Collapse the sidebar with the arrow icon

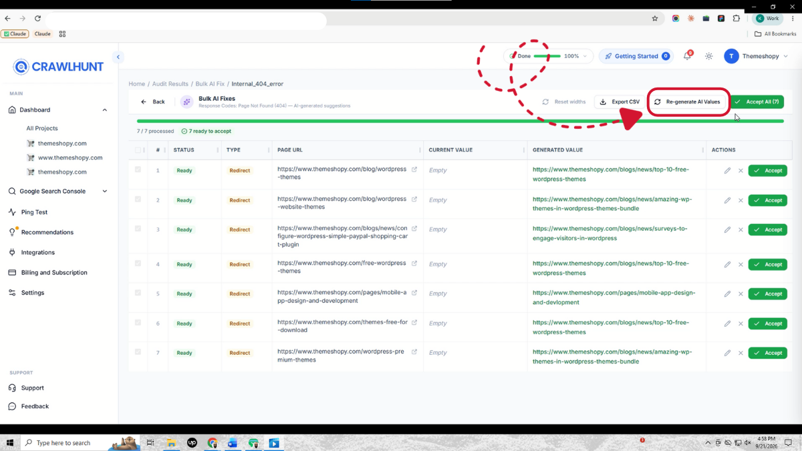tap(118, 57)
